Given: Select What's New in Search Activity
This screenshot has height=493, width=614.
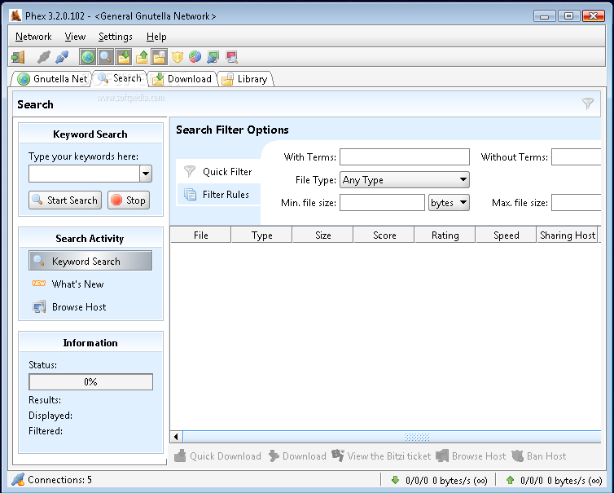Looking at the screenshot, I should [x=77, y=284].
